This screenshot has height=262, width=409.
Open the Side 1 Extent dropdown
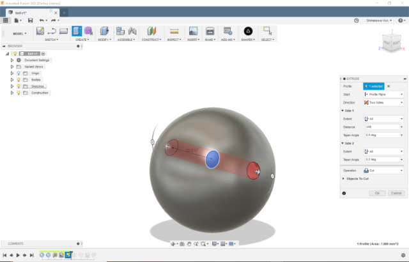[383, 119]
